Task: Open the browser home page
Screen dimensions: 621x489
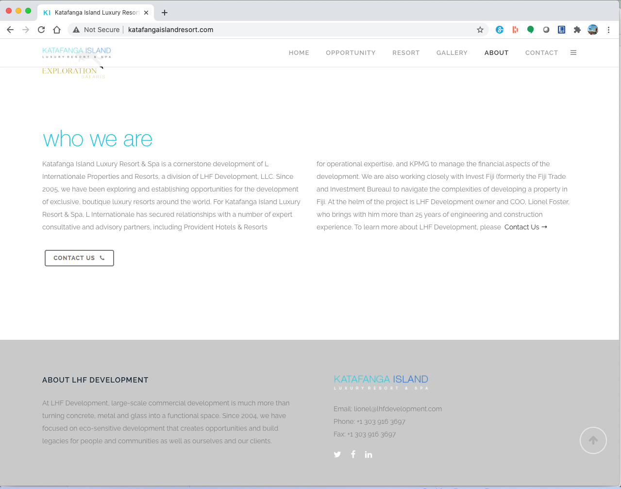Action: click(57, 30)
